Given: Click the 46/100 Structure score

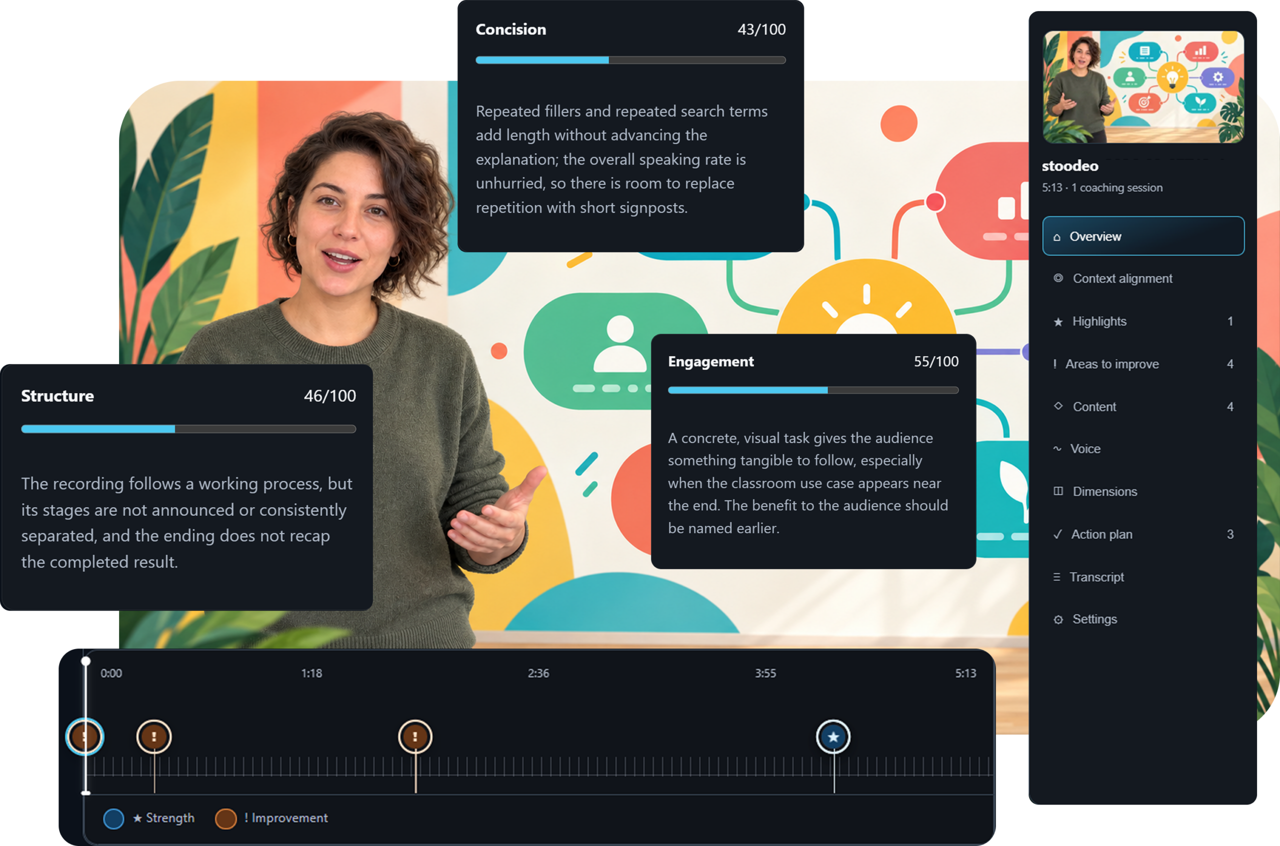Looking at the screenshot, I should click(x=329, y=396).
